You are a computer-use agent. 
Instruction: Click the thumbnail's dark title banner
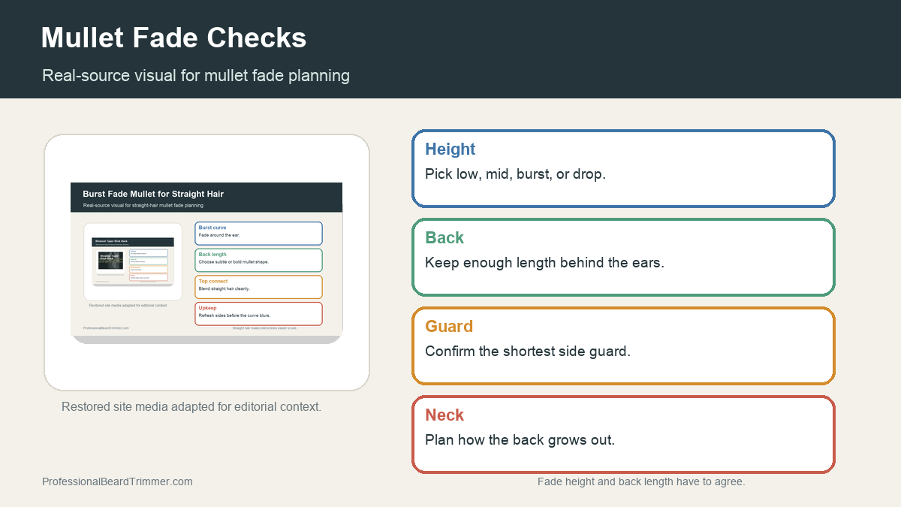point(206,198)
